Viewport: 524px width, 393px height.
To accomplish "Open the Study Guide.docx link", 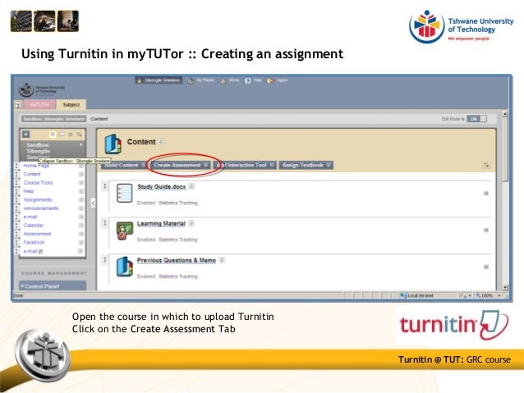I will [x=162, y=186].
